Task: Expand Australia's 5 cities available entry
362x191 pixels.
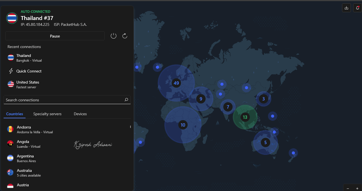Action: [x=29, y=173]
